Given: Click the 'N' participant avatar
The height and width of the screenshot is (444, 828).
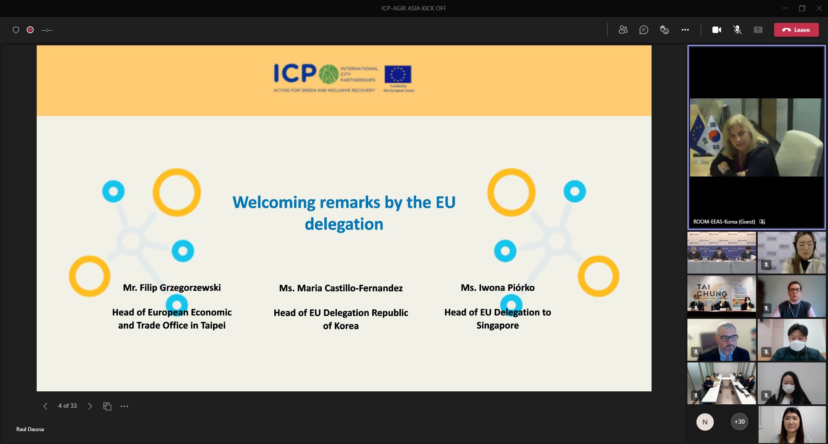Looking at the screenshot, I should [x=705, y=422].
